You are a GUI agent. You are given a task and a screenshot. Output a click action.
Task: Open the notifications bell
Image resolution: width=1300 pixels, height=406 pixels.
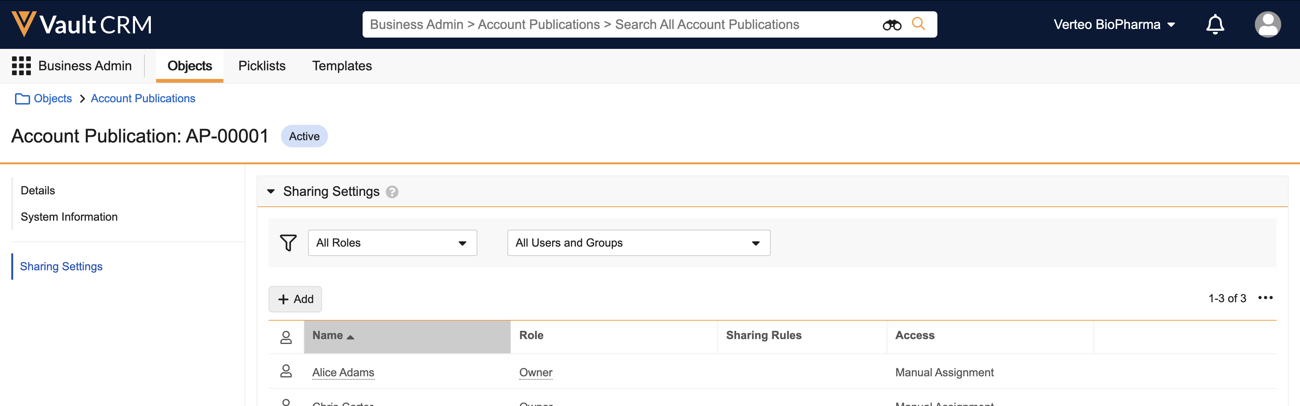click(x=1215, y=24)
